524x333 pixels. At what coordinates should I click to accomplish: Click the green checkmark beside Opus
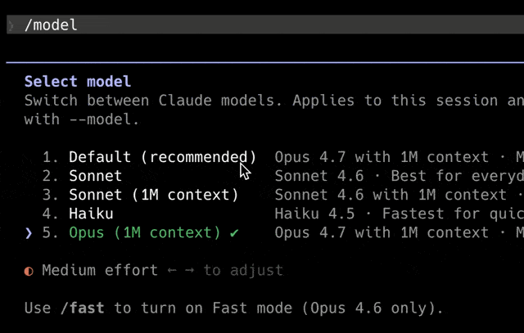[234, 233]
